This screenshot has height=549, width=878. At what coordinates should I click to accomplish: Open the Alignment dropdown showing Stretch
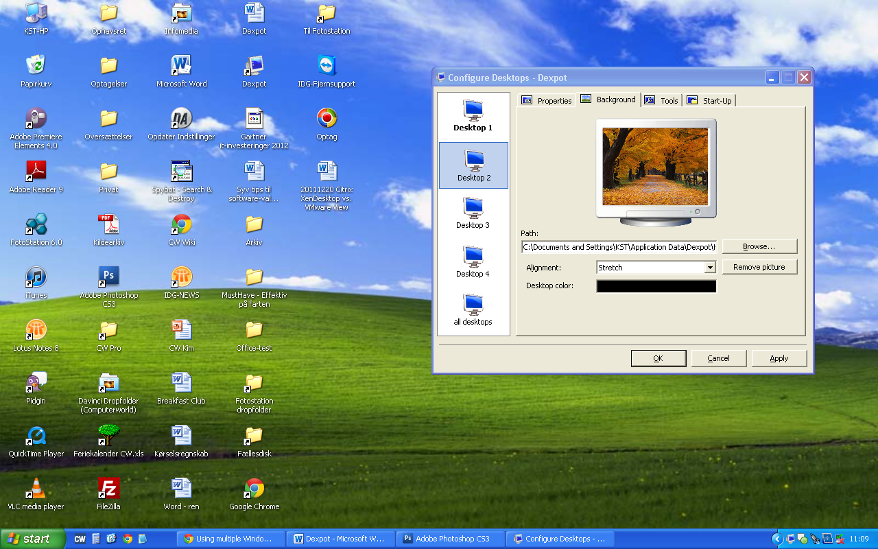656,268
